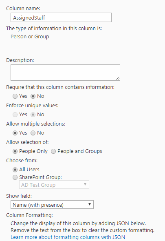The height and width of the screenshot is (241, 165).
Task: Click the SharePoint Group label text
Action: tap(40, 177)
